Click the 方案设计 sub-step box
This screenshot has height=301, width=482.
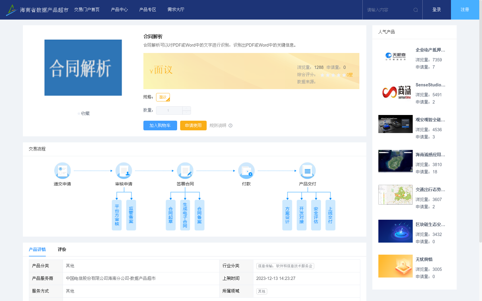tap(287, 215)
